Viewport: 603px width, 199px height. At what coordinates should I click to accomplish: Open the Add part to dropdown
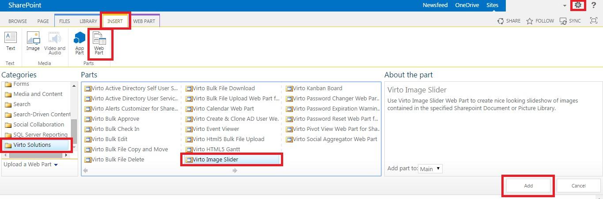(430, 168)
